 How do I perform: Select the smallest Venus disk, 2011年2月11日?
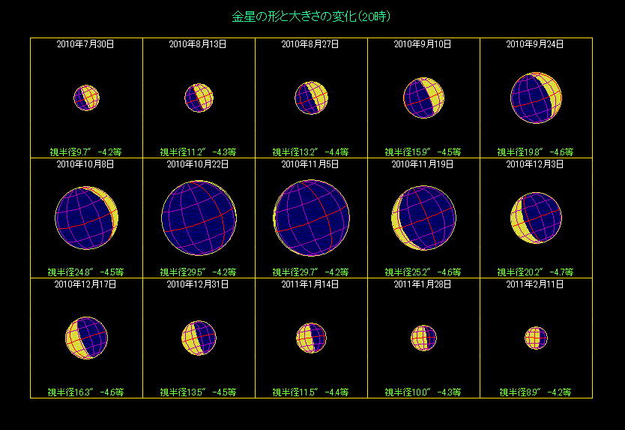coord(536,338)
